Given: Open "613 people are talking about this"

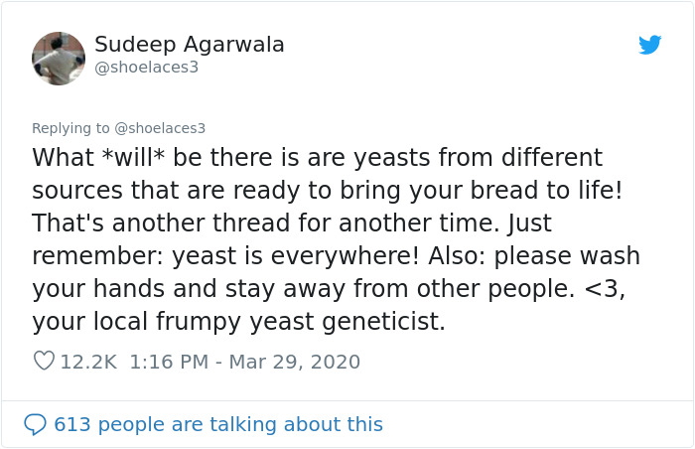Looking at the screenshot, I should [217, 424].
